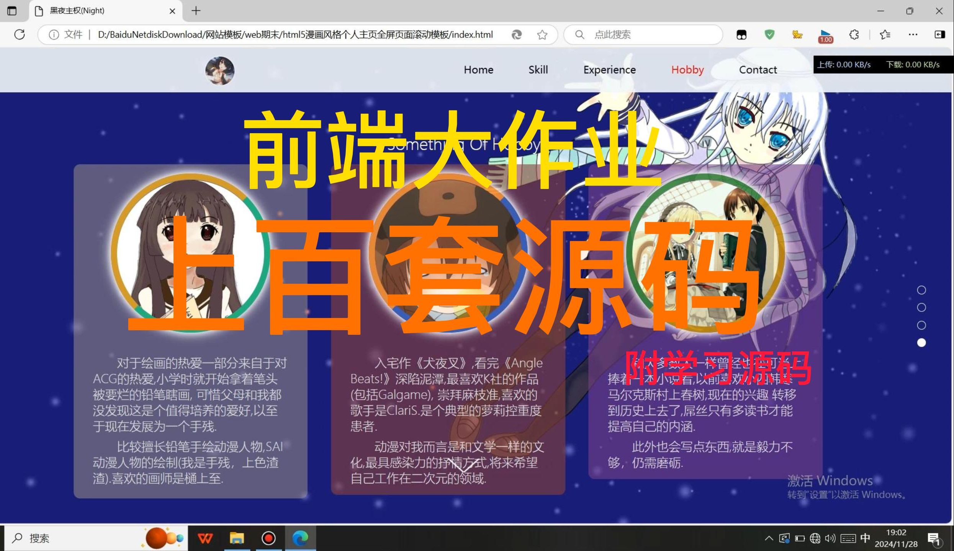Close the 黑夜主权(Night) tab
This screenshot has height=551, width=954.
click(172, 11)
